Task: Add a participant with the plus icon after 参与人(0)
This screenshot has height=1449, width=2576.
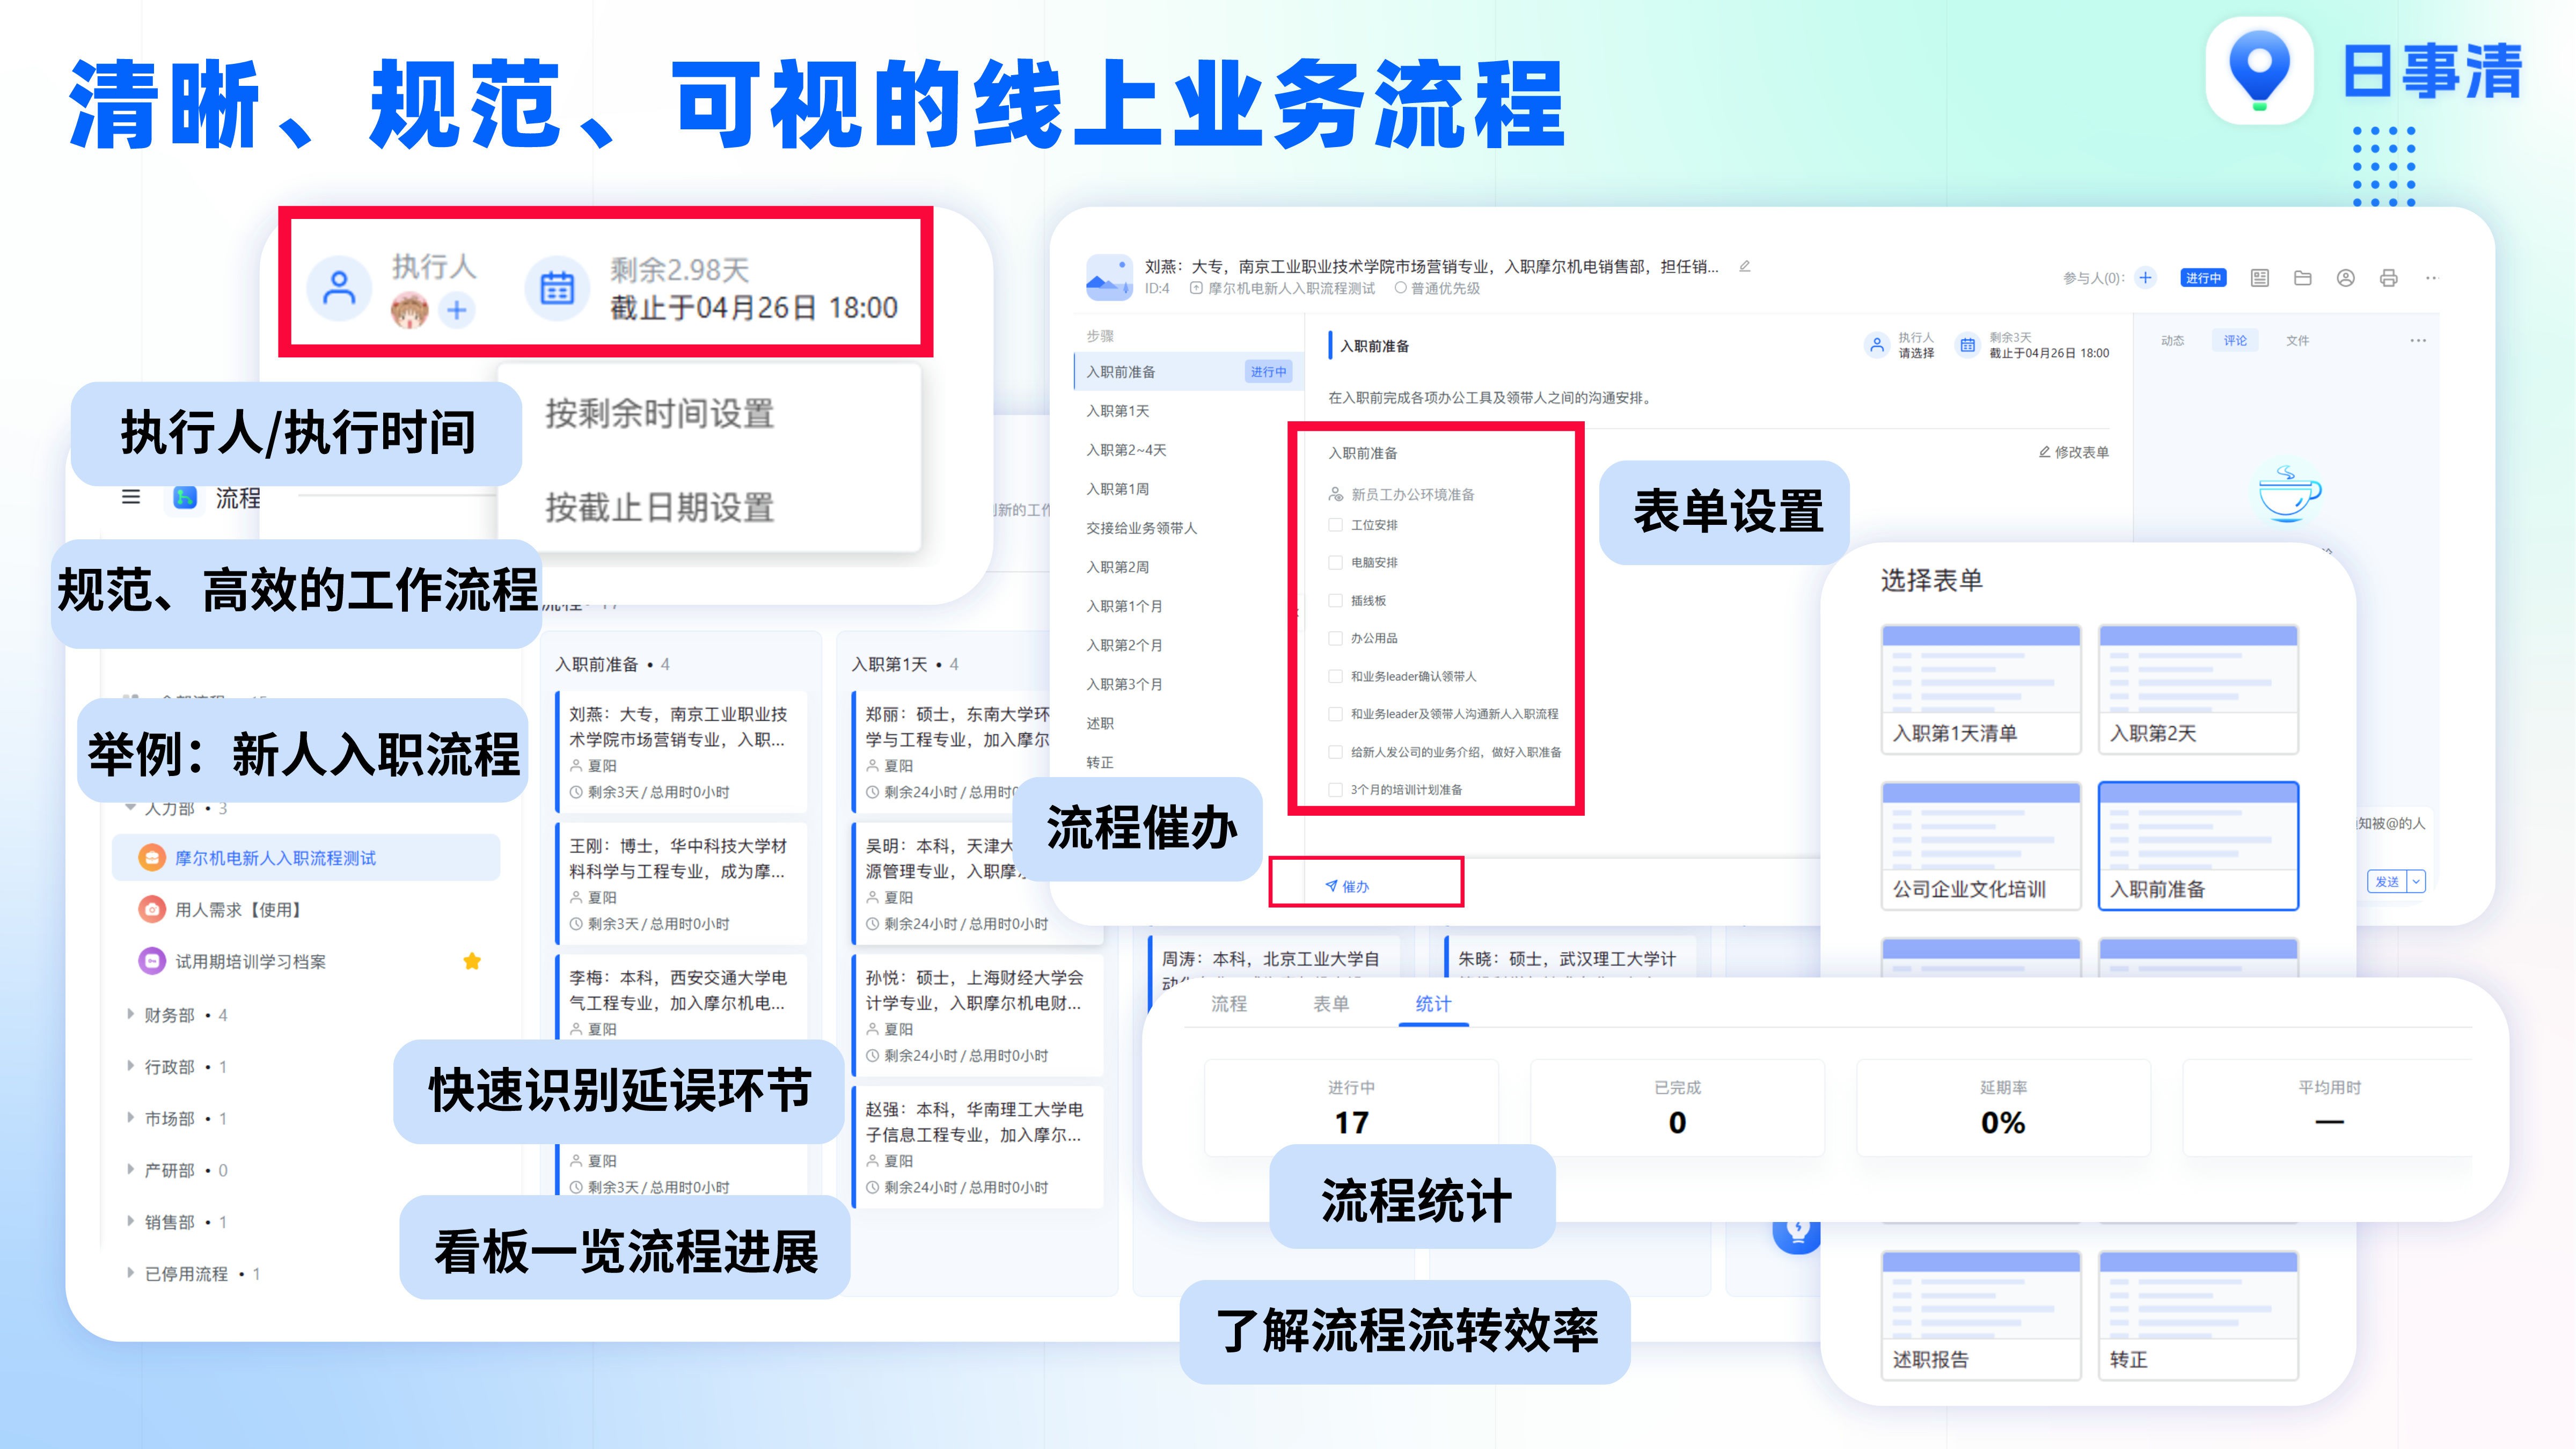Action: point(2146,278)
